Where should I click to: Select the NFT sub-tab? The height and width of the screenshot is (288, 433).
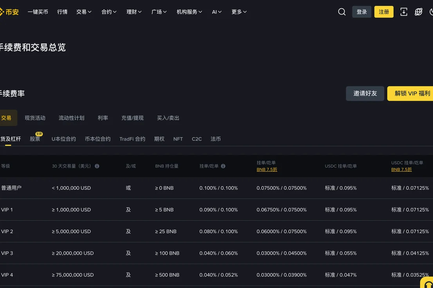click(178, 139)
